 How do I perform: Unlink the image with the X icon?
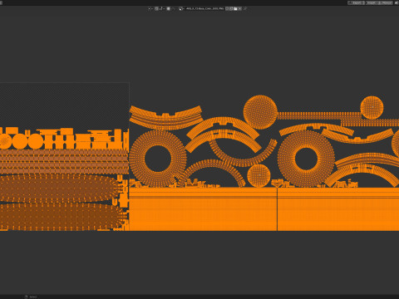[x=239, y=8]
